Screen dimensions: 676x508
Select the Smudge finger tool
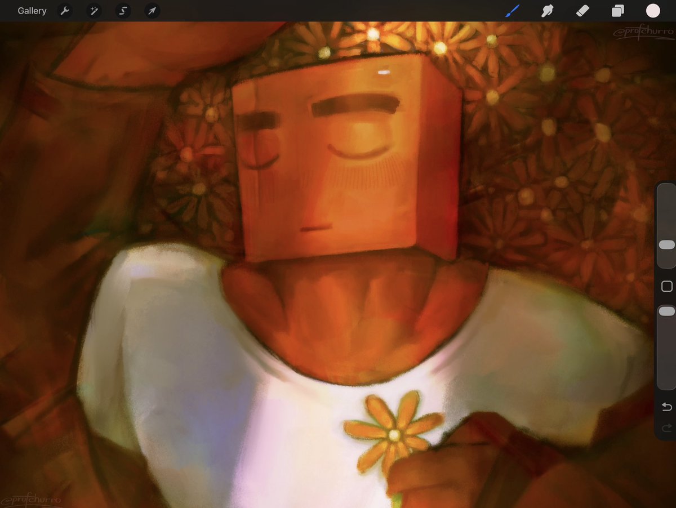click(547, 11)
